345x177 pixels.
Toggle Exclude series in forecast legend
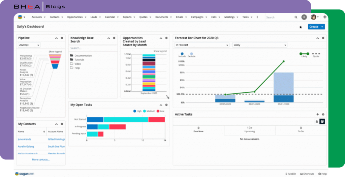click(191, 55)
